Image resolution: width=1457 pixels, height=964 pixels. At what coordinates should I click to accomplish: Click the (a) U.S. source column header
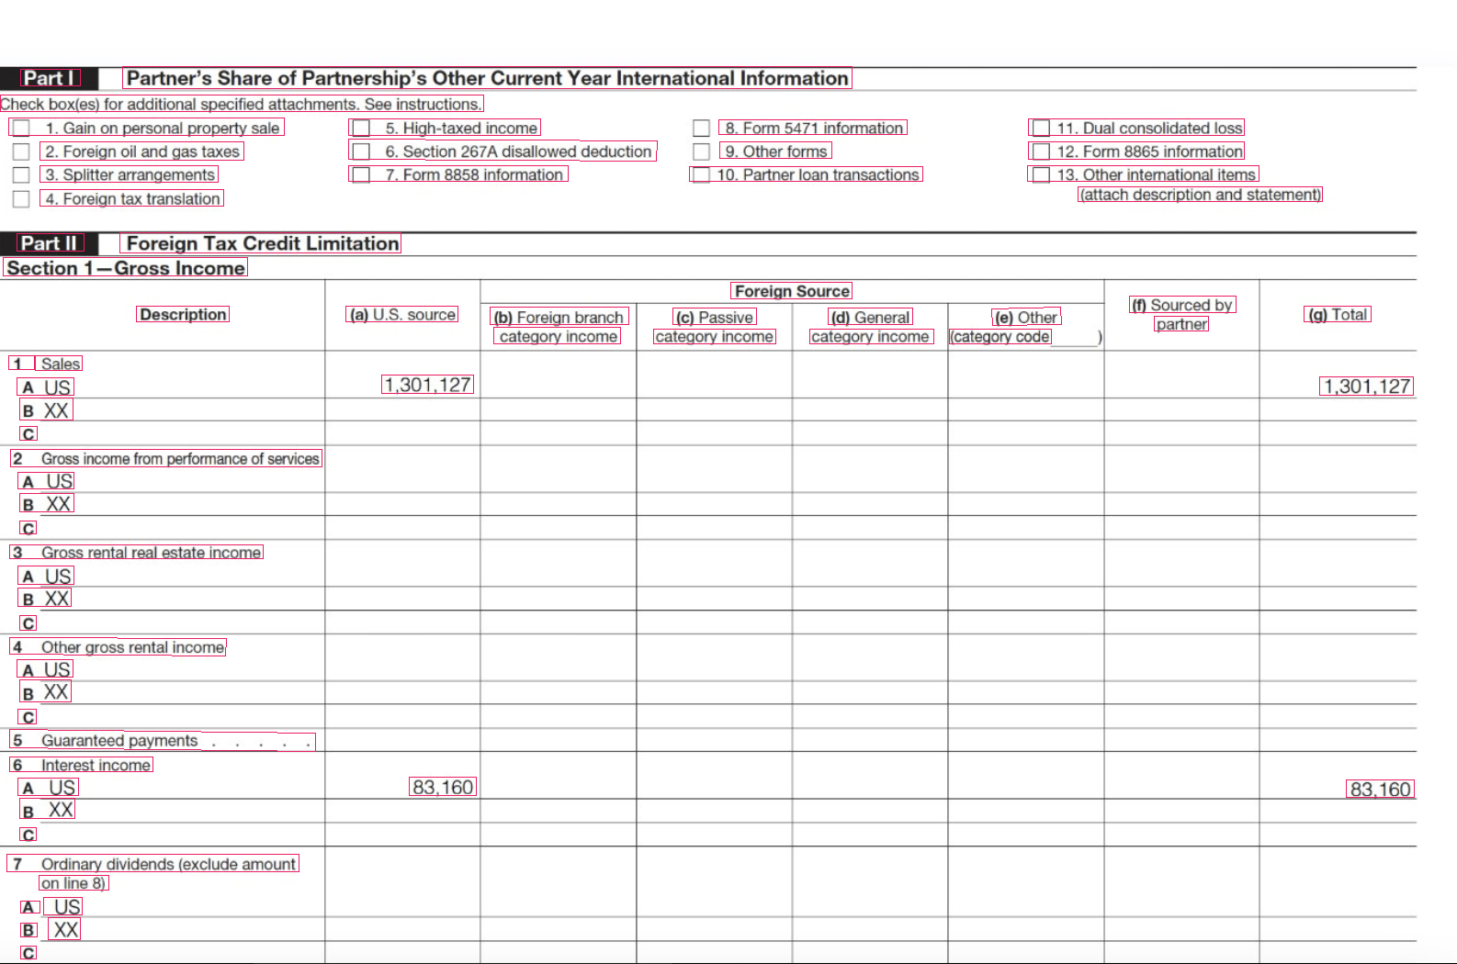402,314
